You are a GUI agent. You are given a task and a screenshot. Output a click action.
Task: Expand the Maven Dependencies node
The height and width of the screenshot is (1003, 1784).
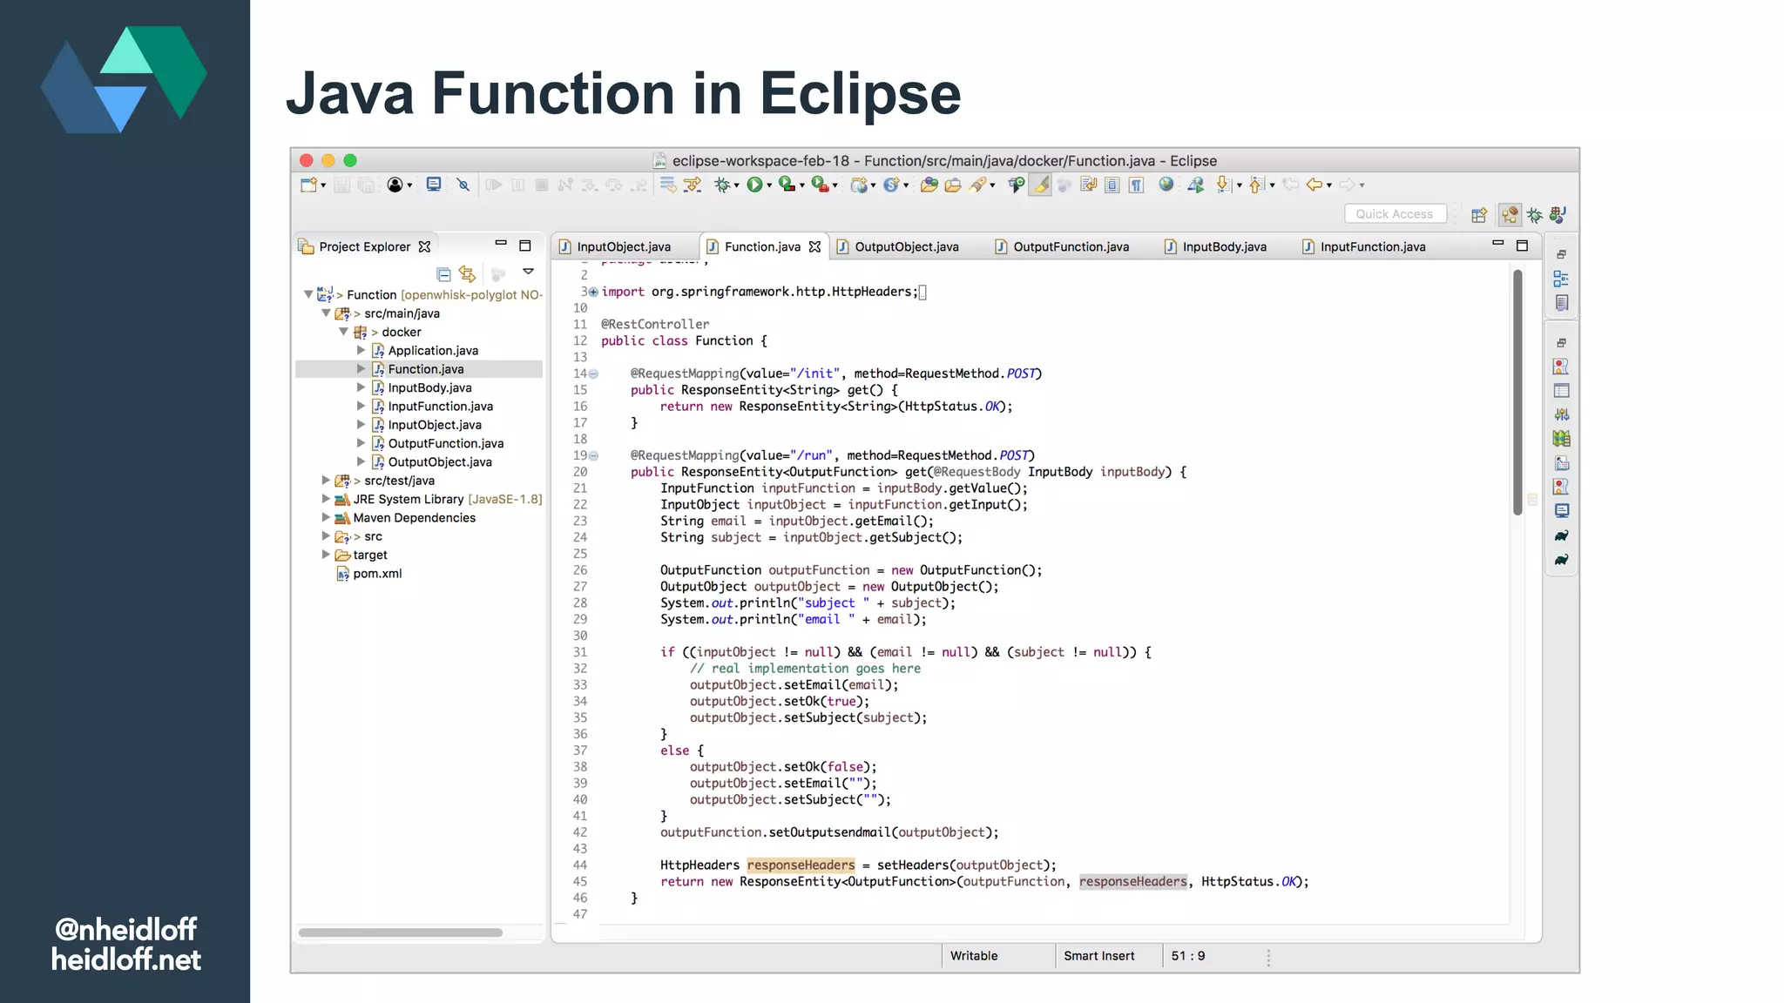[326, 517]
